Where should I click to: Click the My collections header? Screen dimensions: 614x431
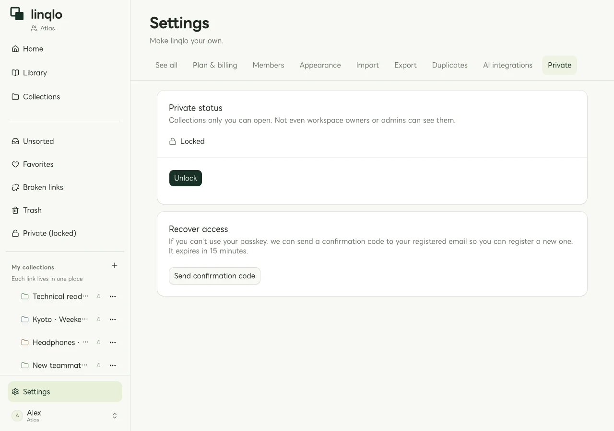[x=33, y=267]
